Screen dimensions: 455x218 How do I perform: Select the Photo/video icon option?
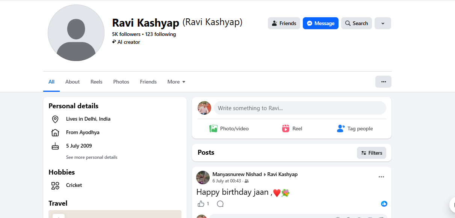[x=213, y=128]
